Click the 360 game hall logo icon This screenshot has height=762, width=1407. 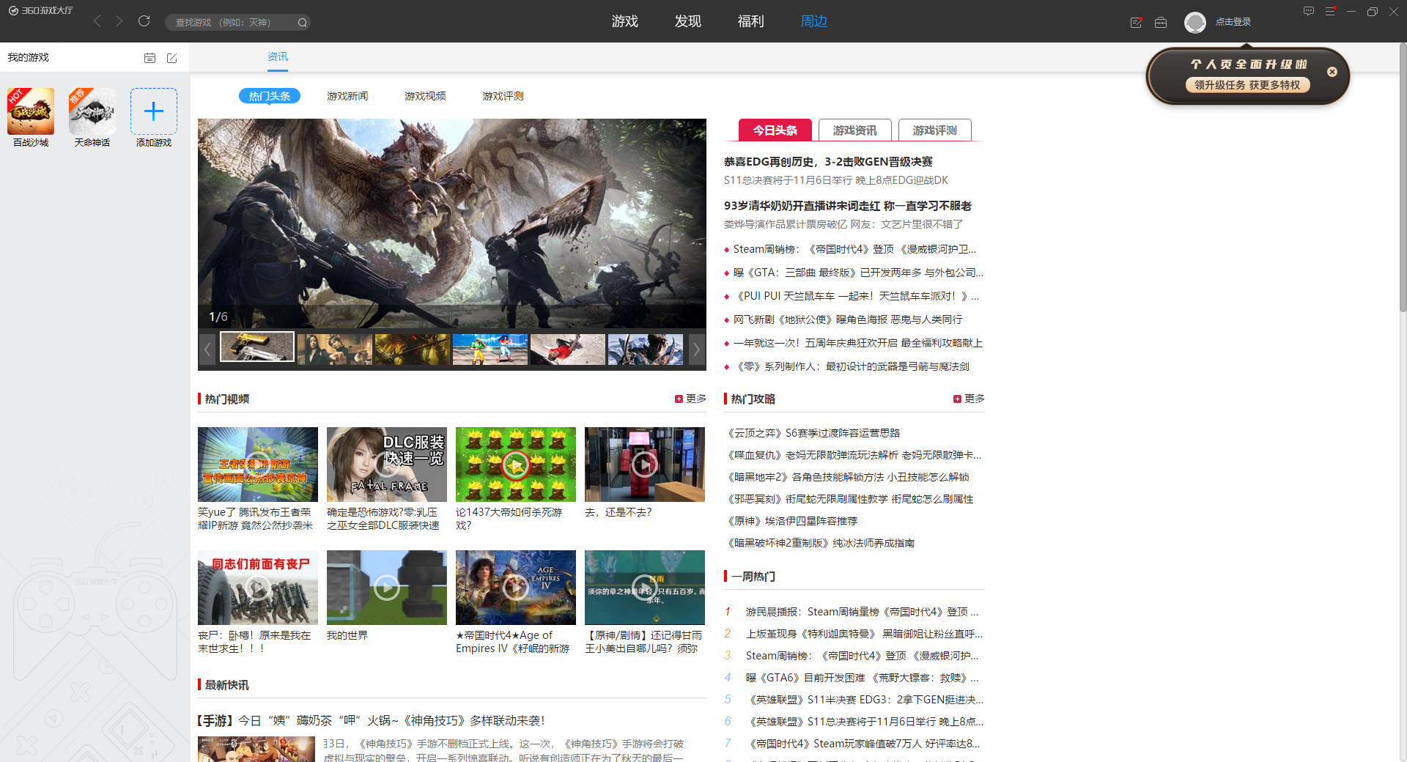[15, 10]
